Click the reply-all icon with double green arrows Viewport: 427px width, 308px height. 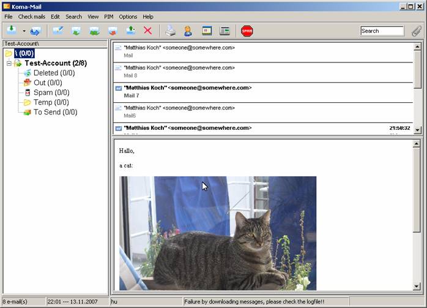[94, 31]
